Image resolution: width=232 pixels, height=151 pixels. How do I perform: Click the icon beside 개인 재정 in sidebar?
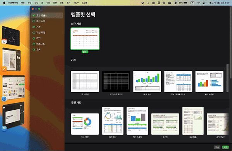point(34,32)
